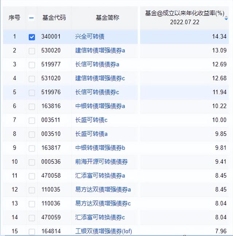Open the 中银转债增强债券b fund link
233x236 pixels.
point(100,148)
